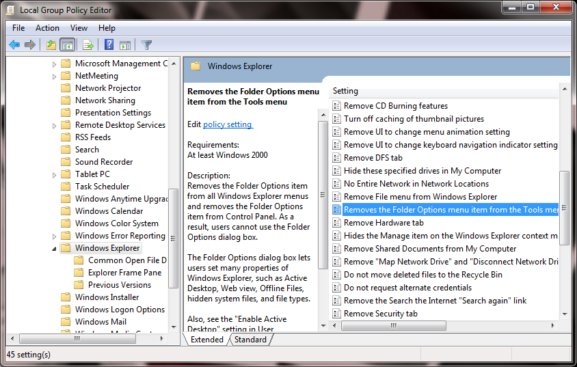Click the tree pane scroll-up arrow

point(174,64)
